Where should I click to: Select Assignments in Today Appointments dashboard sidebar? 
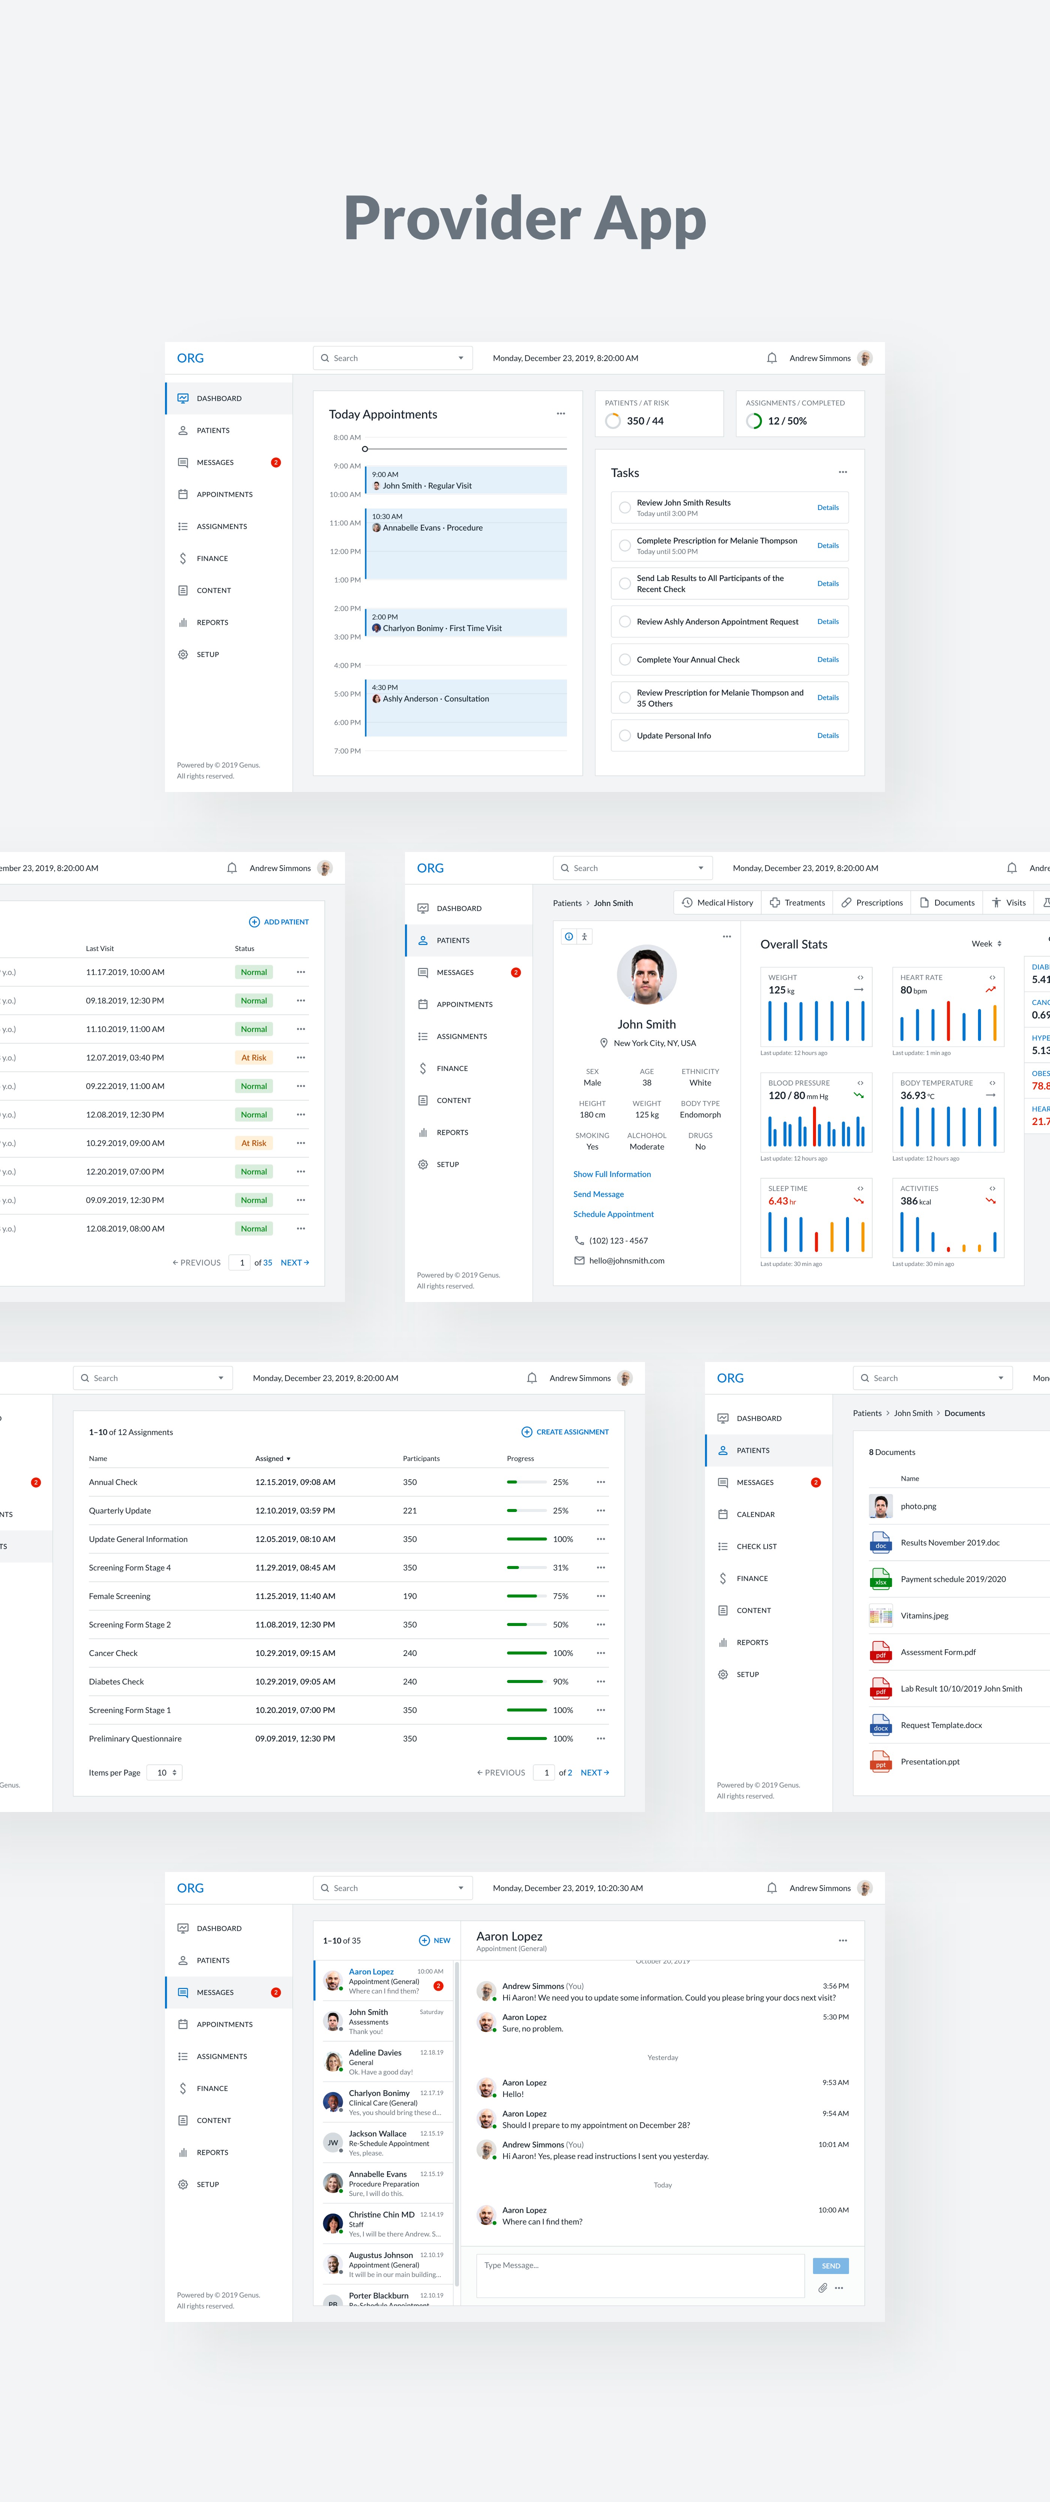[228, 526]
